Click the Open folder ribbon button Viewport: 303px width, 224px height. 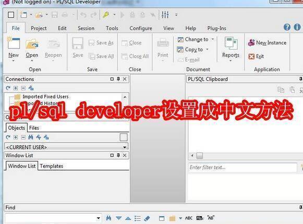[32, 49]
